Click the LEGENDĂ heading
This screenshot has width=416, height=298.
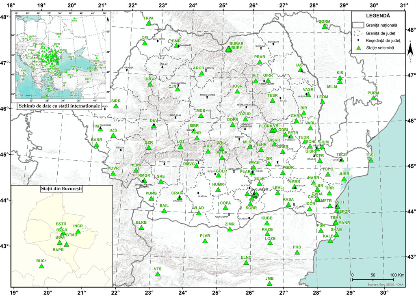(x=378, y=16)
